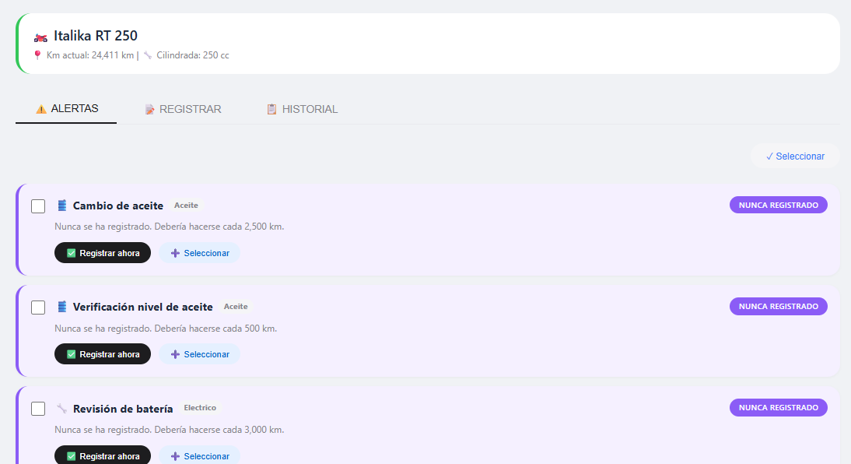Click the motorcycle icon beside Italika RT 250

[x=40, y=37]
